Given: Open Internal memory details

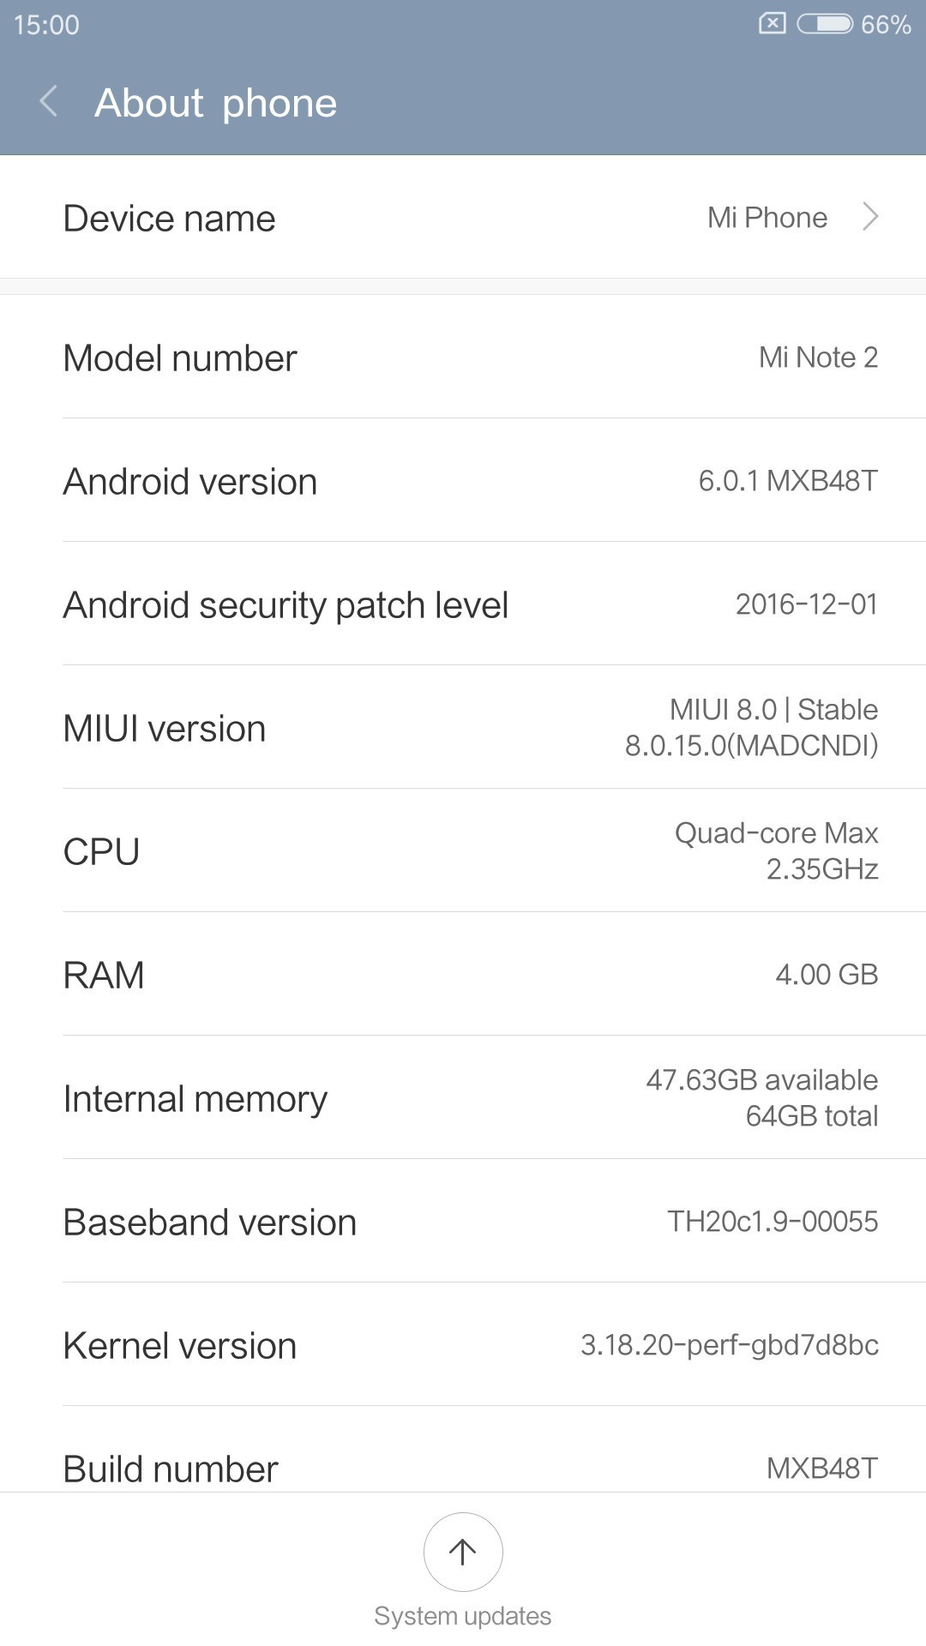Looking at the screenshot, I should [x=463, y=1098].
